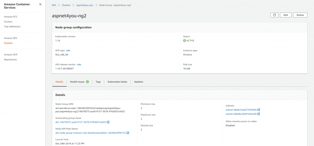
Task: Click Kubernetes version value 1.14
Action: [x=58, y=41]
